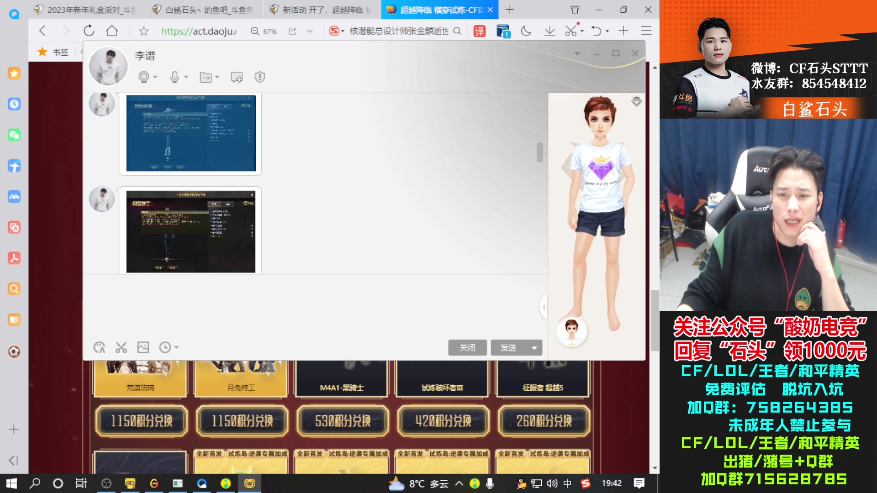The width and height of the screenshot is (877, 493).
Task: Switch to the 2023年新年礼盒派对 tab
Action: pos(87,10)
